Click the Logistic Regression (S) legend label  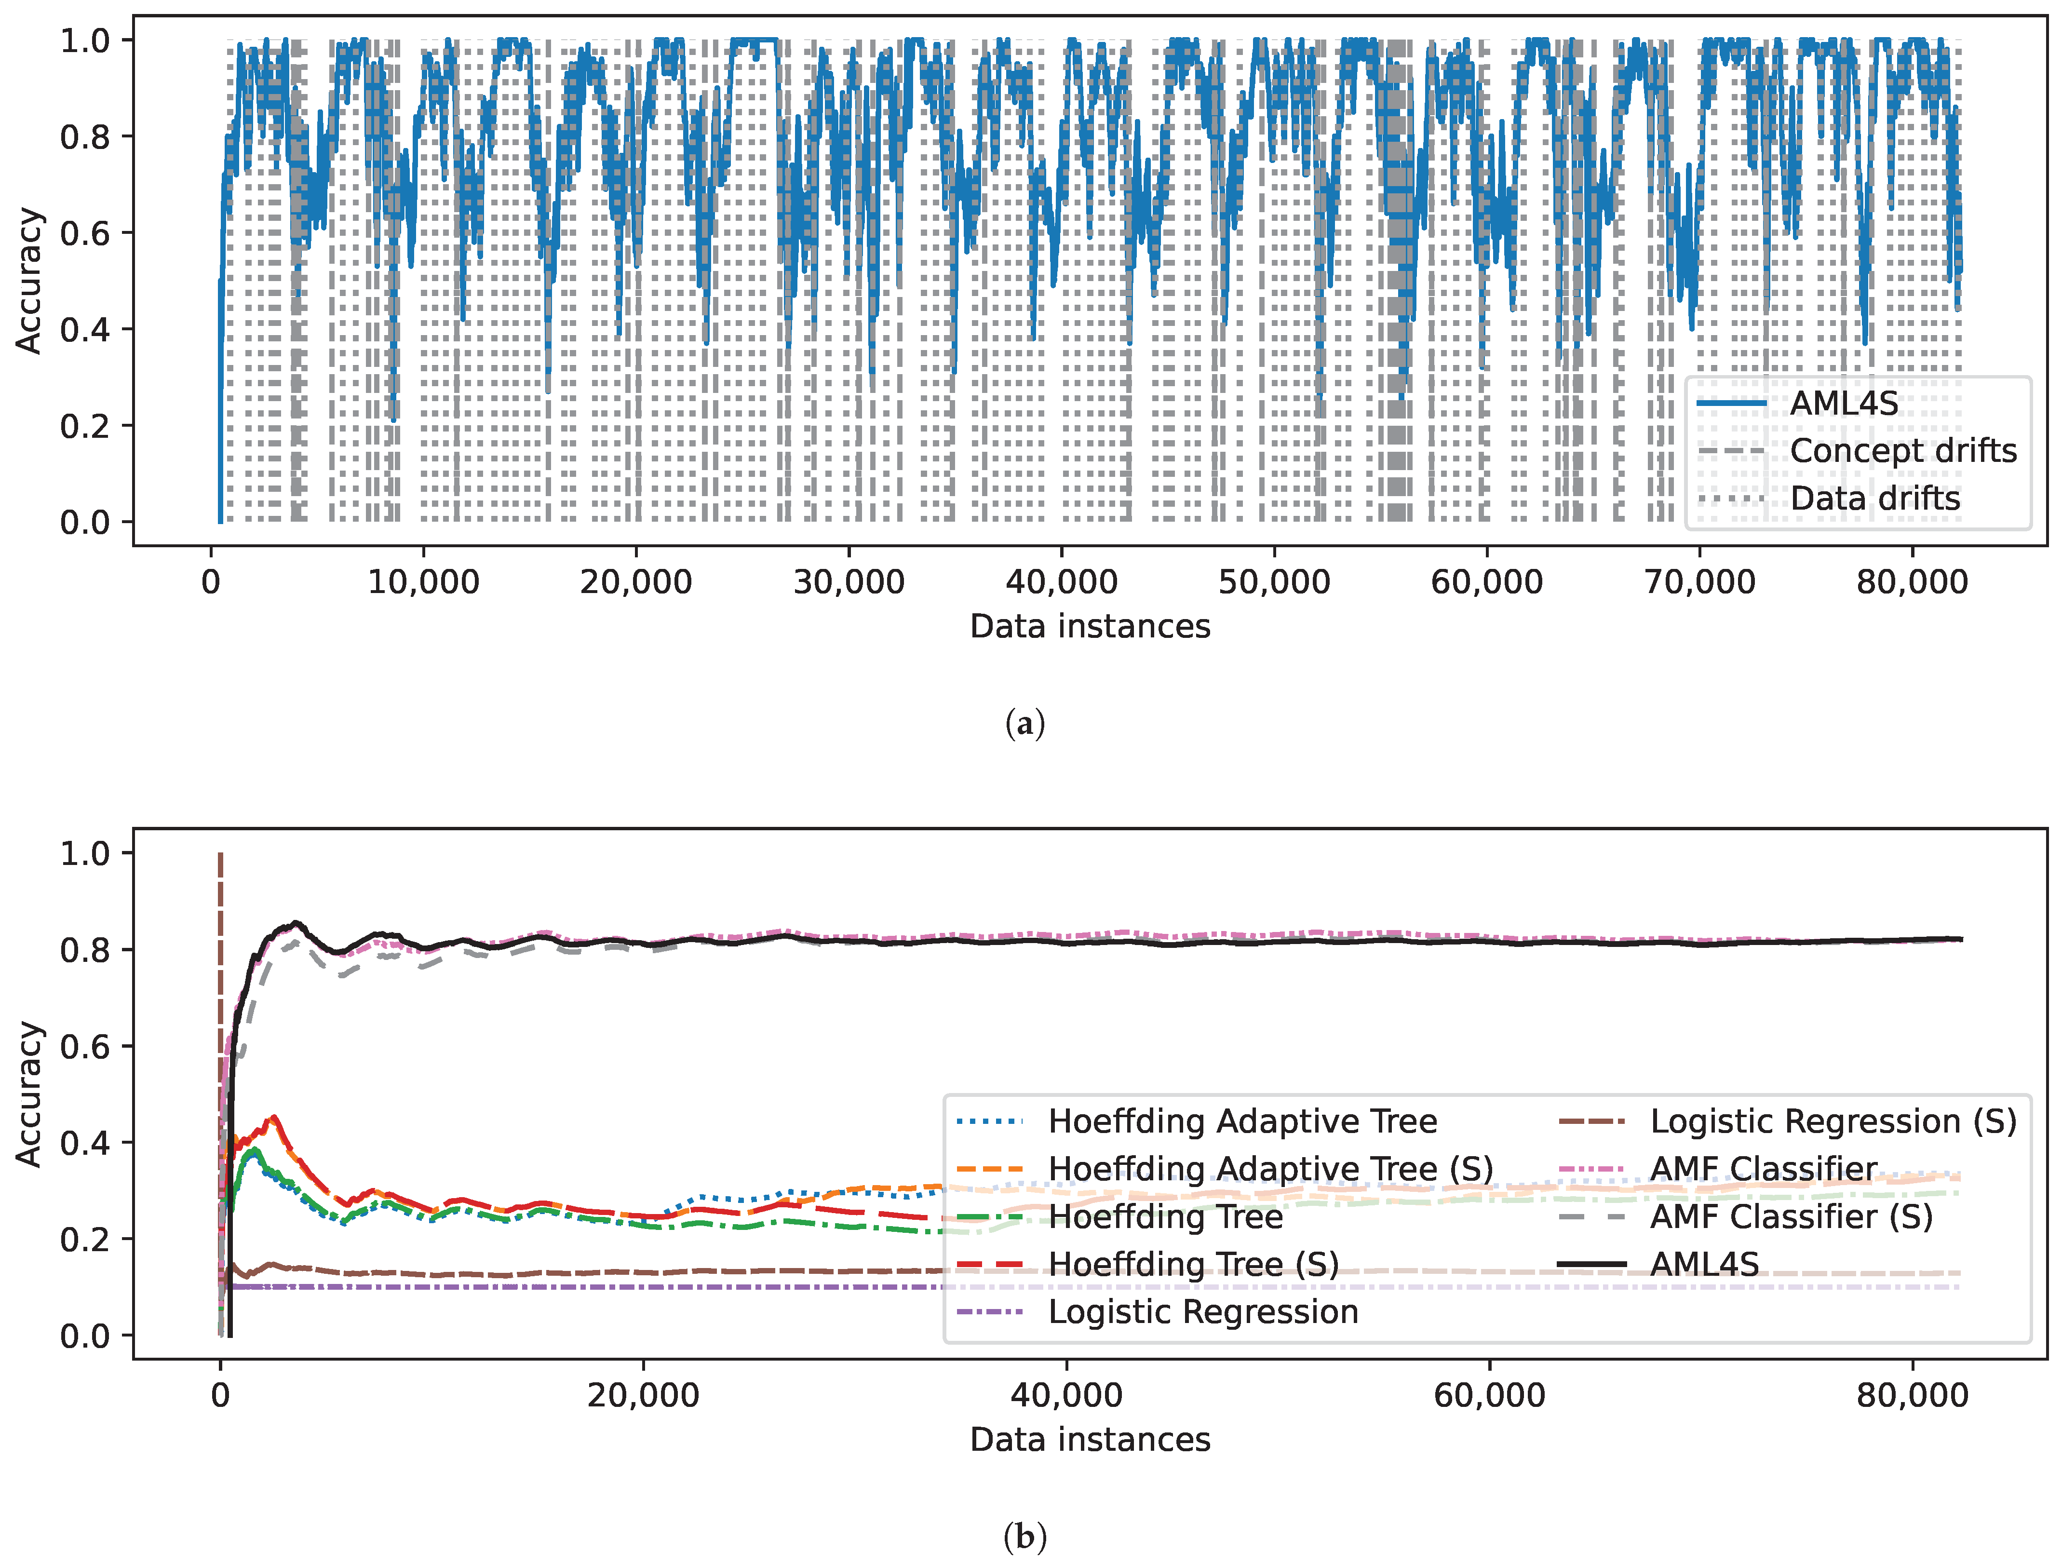tap(1833, 1121)
